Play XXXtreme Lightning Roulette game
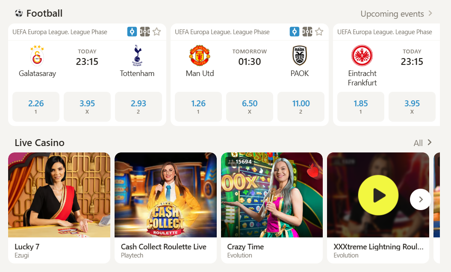 (x=378, y=195)
